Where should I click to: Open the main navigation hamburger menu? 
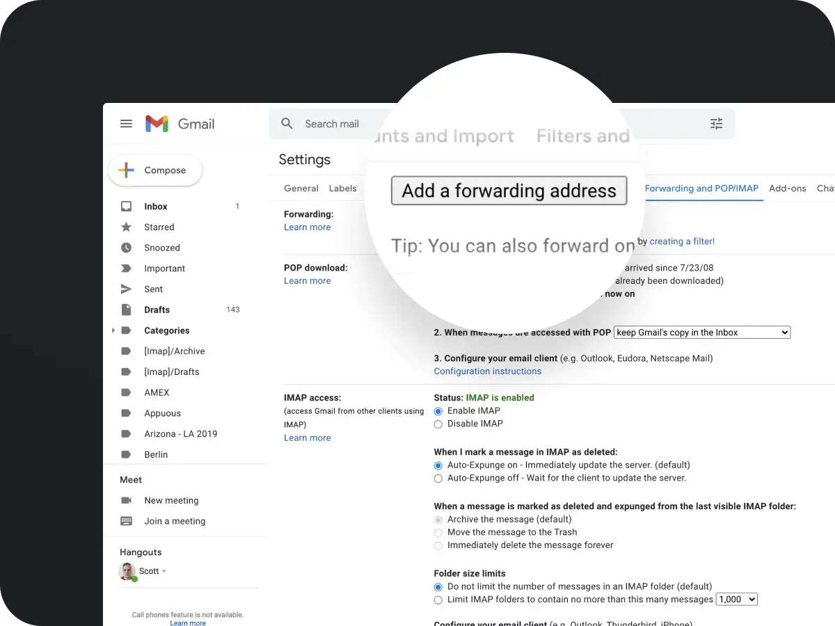126,123
